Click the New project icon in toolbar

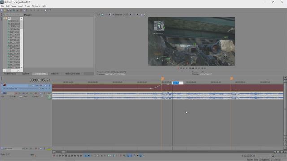(x=2, y=10)
